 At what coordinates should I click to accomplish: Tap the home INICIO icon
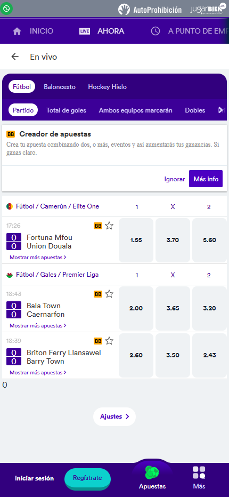coord(17,31)
